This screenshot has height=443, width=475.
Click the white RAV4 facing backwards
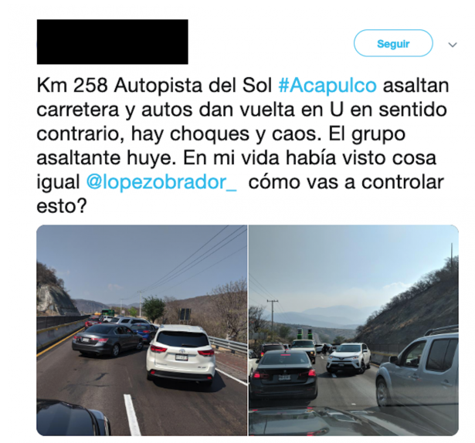(x=348, y=357)
